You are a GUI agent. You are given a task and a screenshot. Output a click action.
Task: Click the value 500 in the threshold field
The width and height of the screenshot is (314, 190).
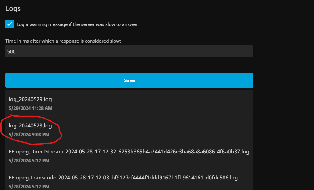point(11,51)
